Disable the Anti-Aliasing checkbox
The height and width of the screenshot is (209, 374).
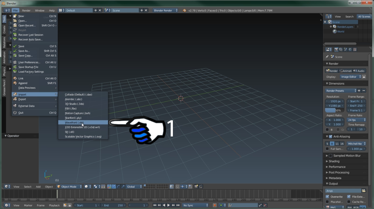331,136
